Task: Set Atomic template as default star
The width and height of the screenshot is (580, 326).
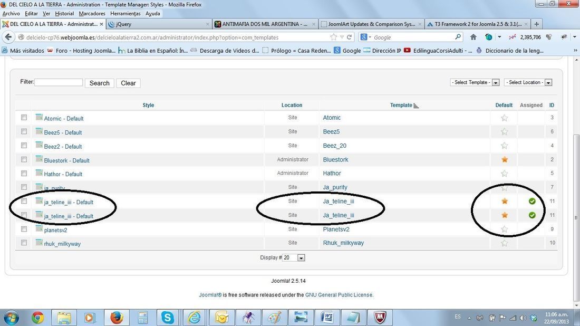Action: (x=504, y=118)
